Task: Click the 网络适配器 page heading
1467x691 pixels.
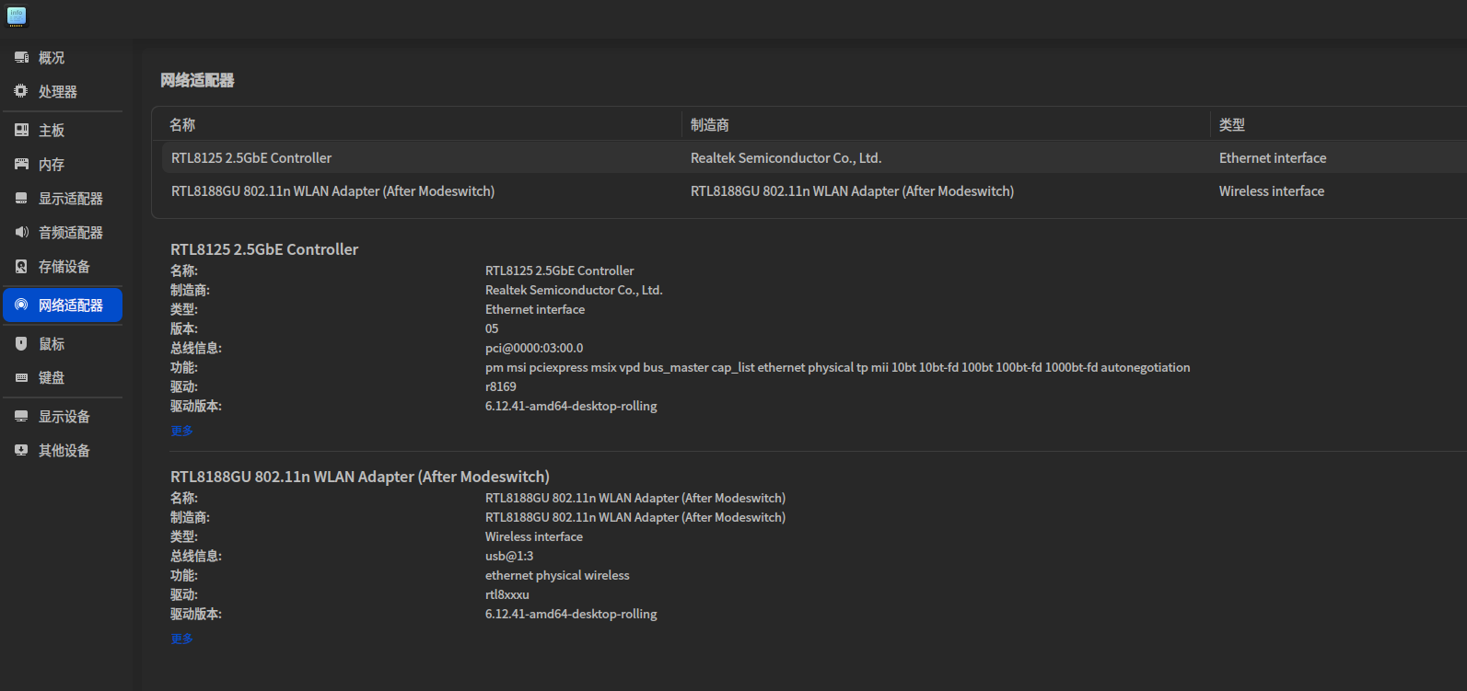Action: click(x=197, y=80)
